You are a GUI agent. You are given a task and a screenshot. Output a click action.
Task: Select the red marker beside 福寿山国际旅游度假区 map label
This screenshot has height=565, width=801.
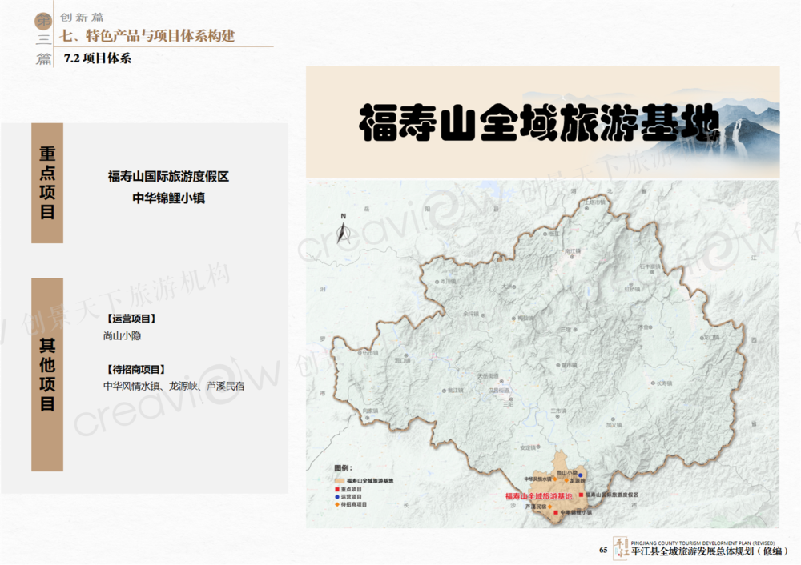pos(580,495)
